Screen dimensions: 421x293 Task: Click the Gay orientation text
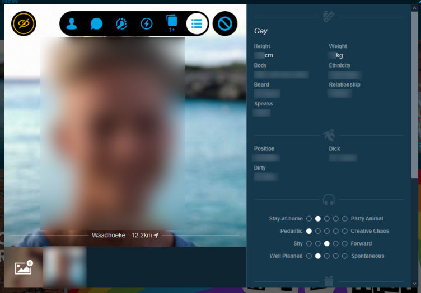tap(260, 31)
